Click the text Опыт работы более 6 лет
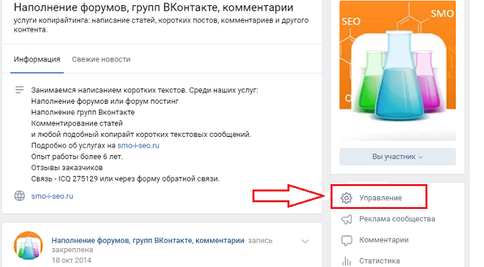Image resolution: width=484 pixels, height=267 pixels. [x=77, y=156]
